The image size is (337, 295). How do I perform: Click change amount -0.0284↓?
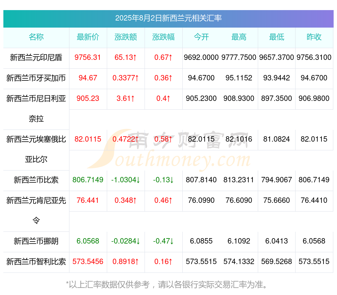pos(125,241)
